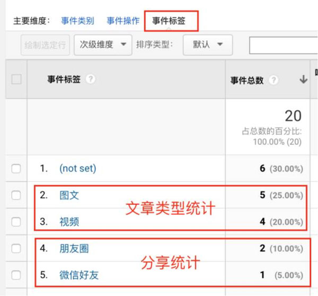Image resolution: width=318 pixels, height=296 pixels.
Task: Switch to the 事件操作 dimension
Action: click(x=123, y=21)
